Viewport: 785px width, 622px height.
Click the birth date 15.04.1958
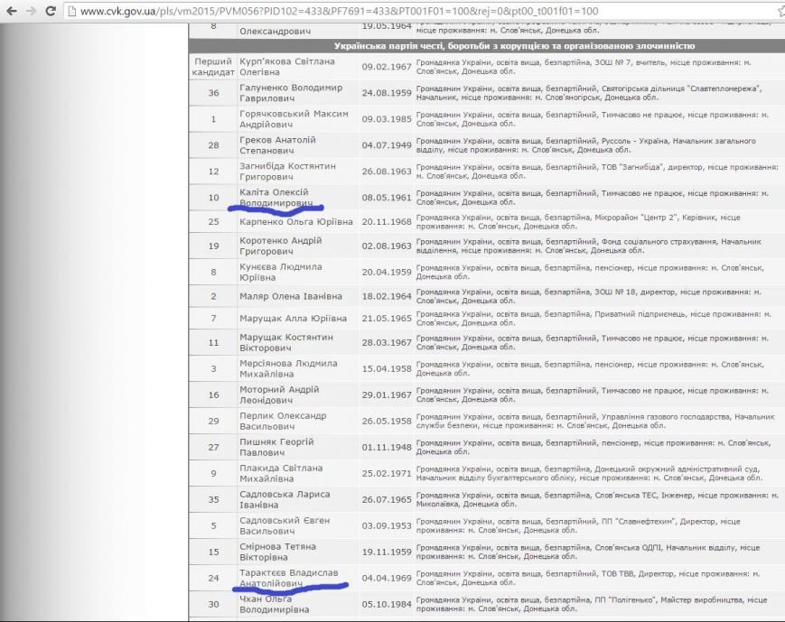pyautogui.click(x=387, y=369)
